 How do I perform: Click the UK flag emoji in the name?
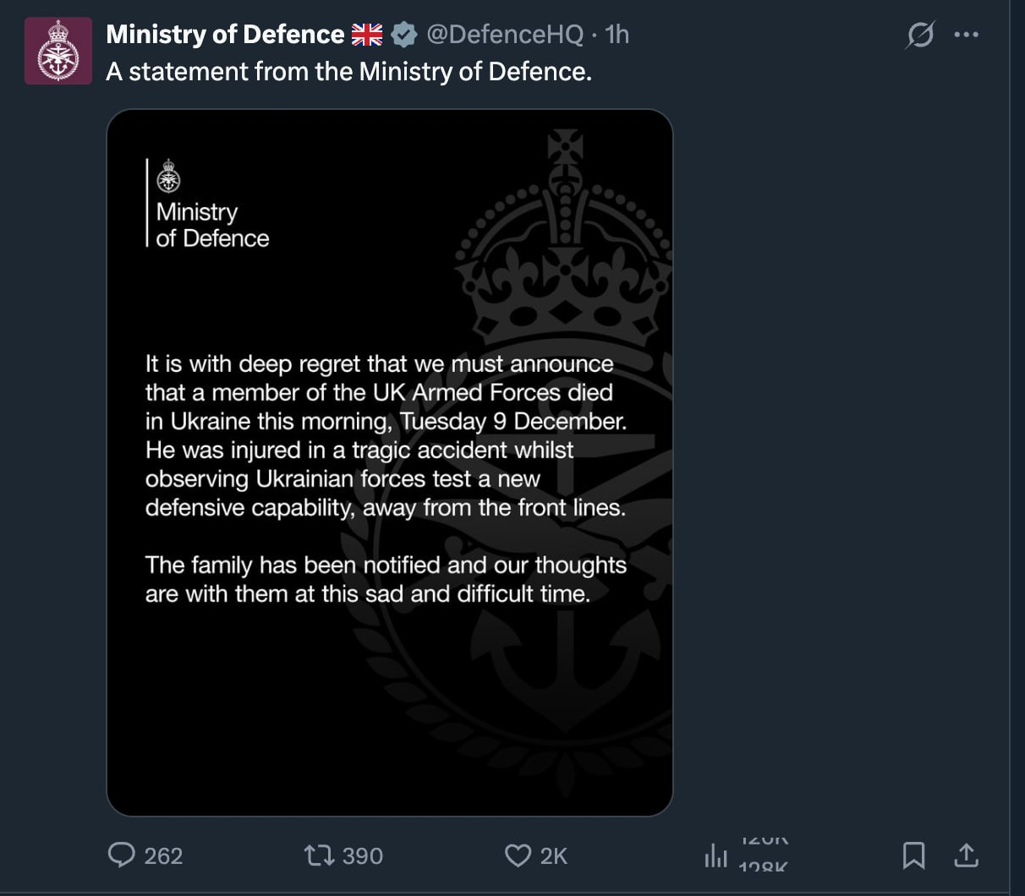(x=367, y=35)
